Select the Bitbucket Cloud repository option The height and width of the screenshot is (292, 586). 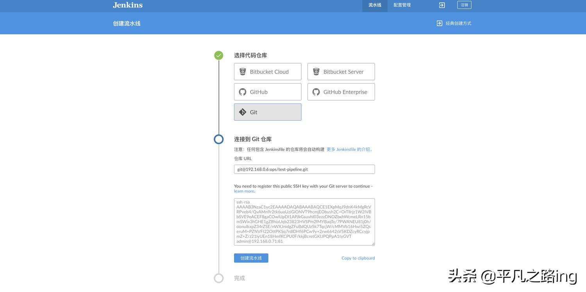[267, 71]
